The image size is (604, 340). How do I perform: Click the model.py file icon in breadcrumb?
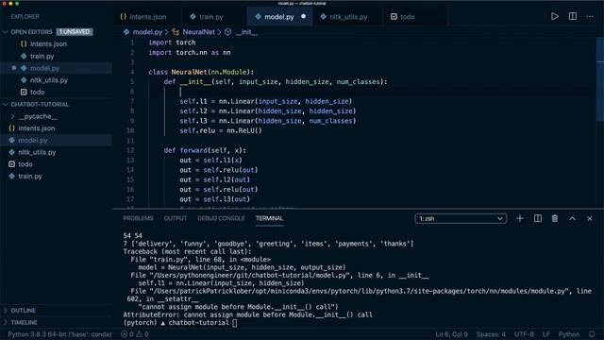[x=126, y=32]
